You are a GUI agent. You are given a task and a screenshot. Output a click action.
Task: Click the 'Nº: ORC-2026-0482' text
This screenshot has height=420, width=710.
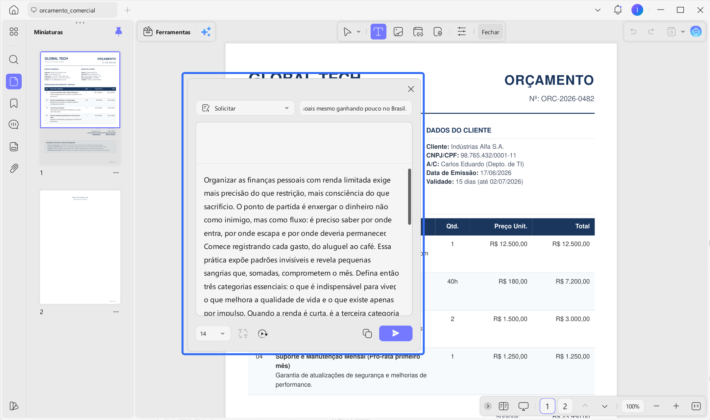click(x=561, y=99)
